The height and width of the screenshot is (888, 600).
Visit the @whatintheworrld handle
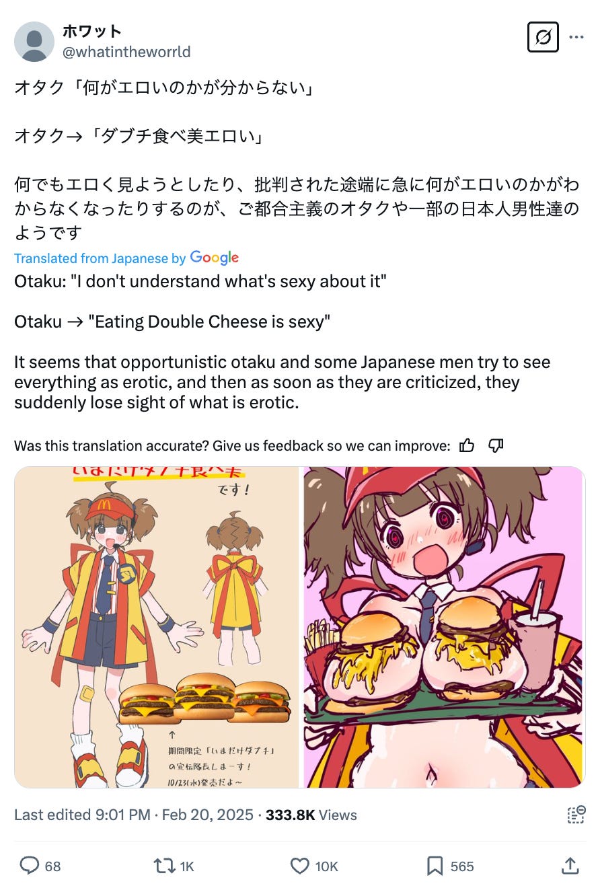(x=126, y=52)
